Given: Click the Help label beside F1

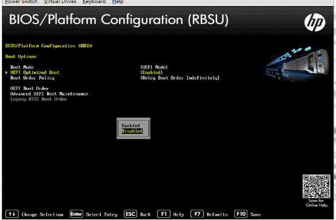Looking at the screenshot, I should click(178, 215).
